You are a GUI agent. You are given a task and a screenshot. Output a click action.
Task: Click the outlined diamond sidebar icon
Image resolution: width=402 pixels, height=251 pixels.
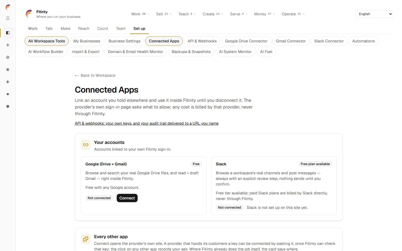[x=8, y=45]
